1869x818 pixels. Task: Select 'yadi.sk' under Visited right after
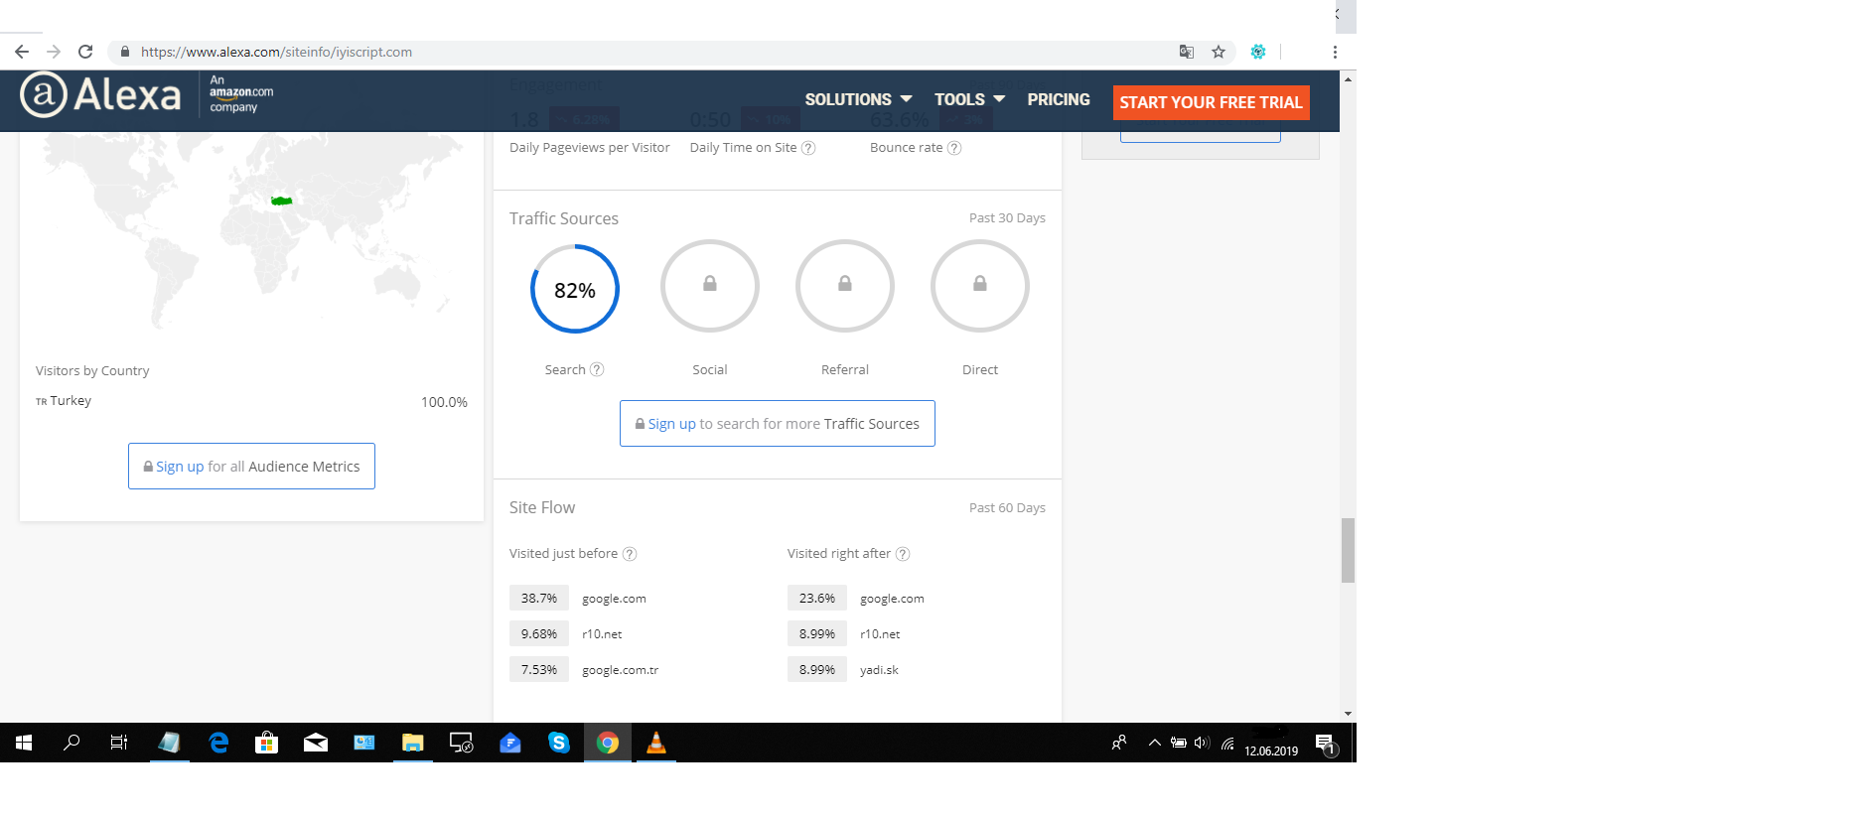click(x=879, y=670)
